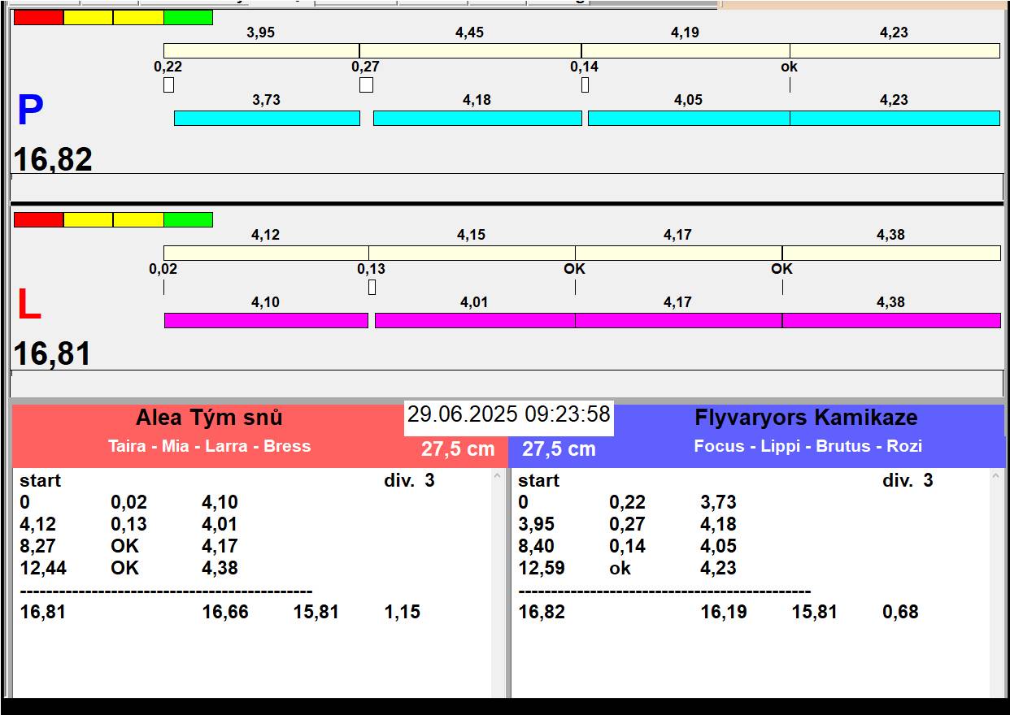Viewport: 1010px width, 715px height.
Task: Click the magenta 4,38 run bar
Action: [x=891, y=320]
